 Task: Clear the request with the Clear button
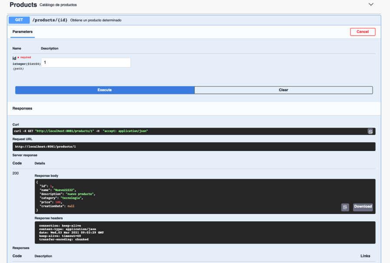283,90
